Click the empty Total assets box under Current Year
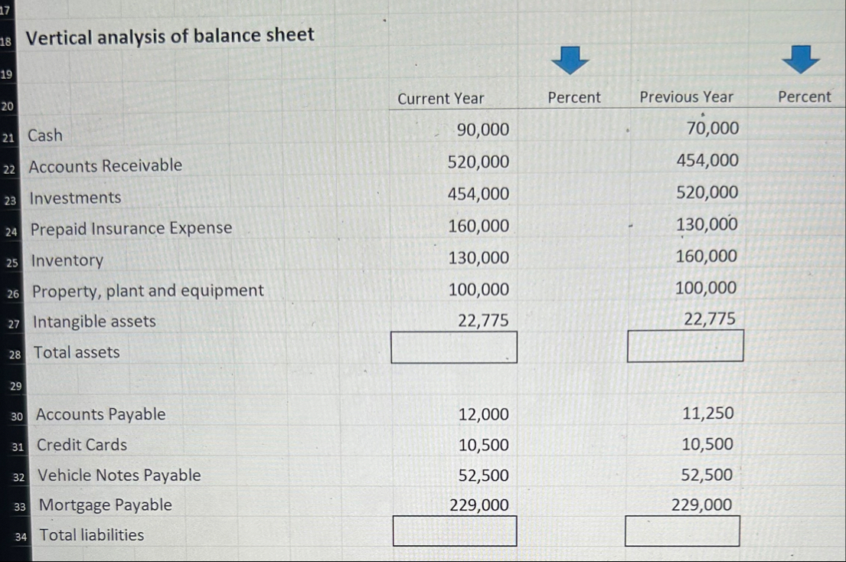Screen dimensions: 846x562 455,346
